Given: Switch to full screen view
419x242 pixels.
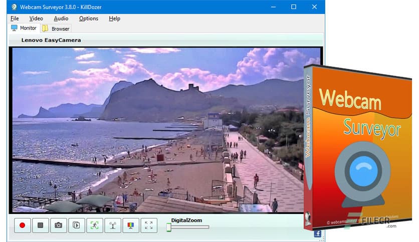Looking at the screenshot, I should click(149, 225).
